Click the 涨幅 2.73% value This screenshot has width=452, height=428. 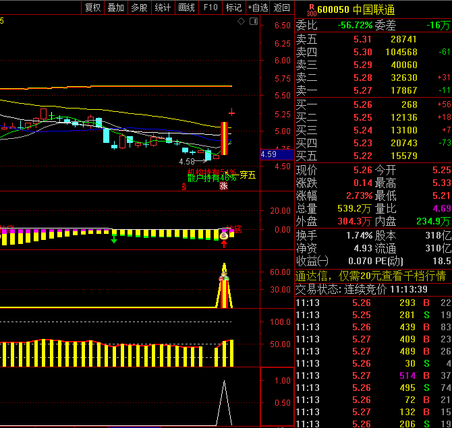(359, 196)
